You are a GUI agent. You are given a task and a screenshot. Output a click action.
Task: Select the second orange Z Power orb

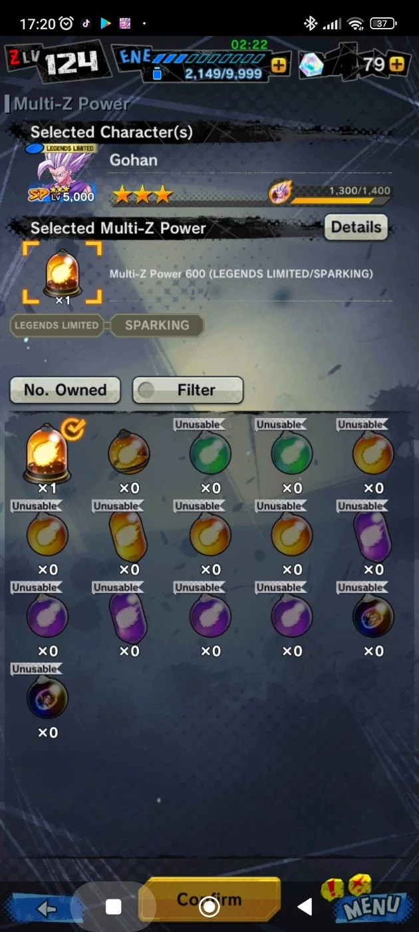129,453
